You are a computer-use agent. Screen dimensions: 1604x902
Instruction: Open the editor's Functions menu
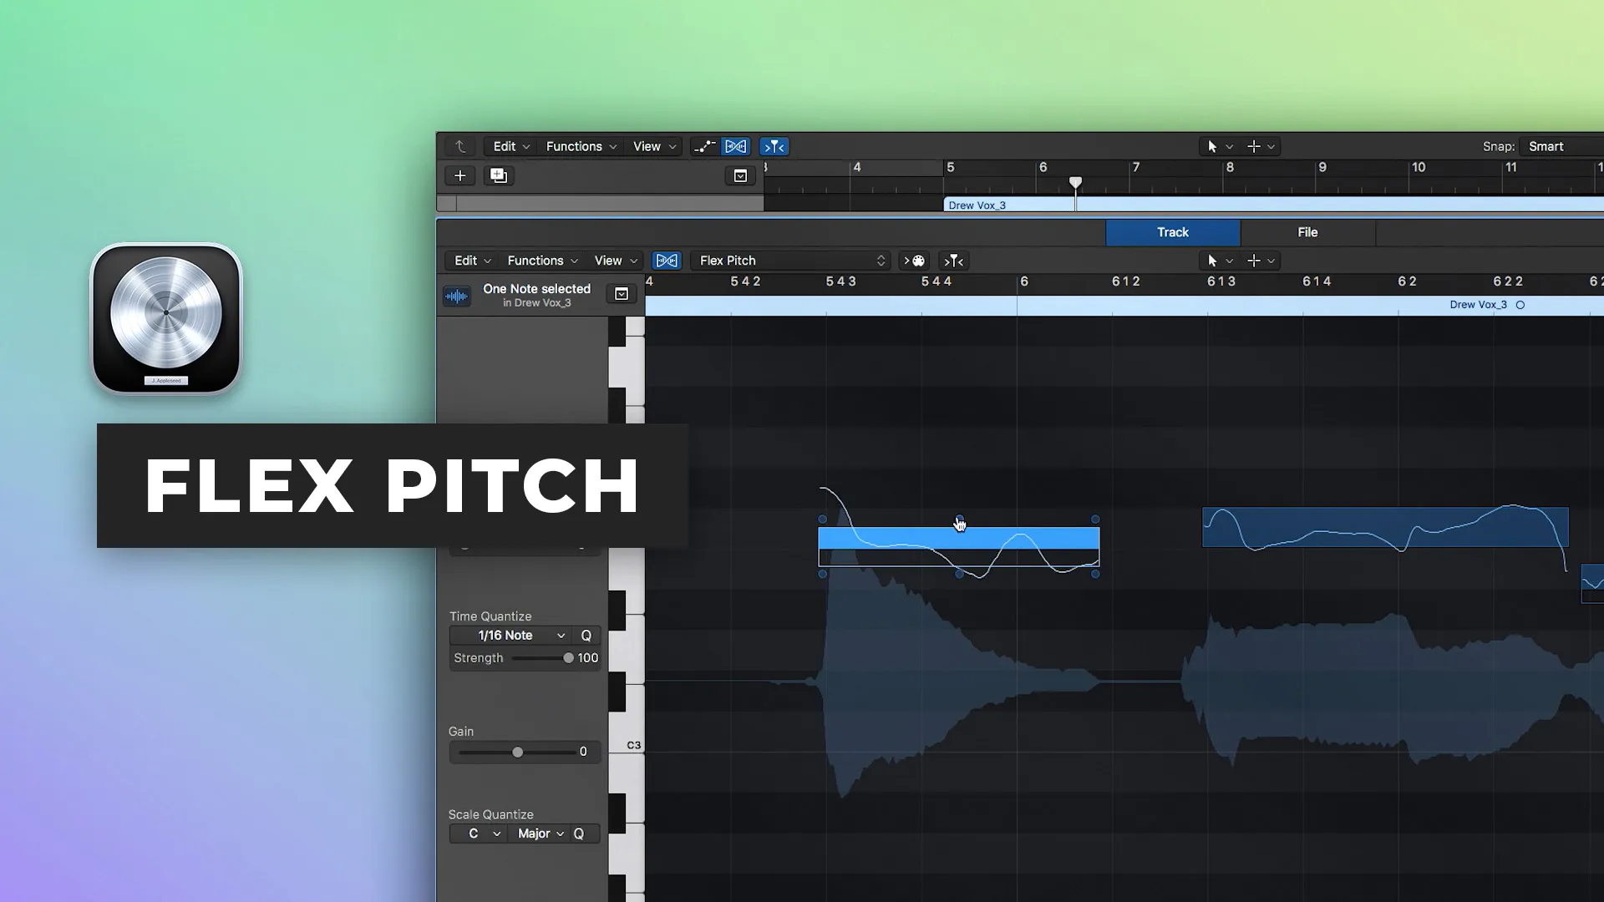pos(542,261)
